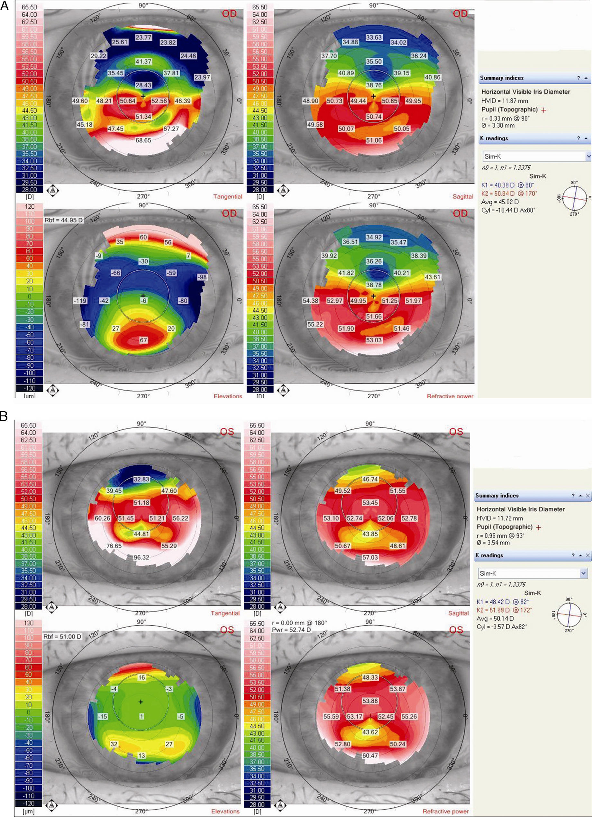
Task: Open the Sim-K dropdown in panel A
Action: 588,156
